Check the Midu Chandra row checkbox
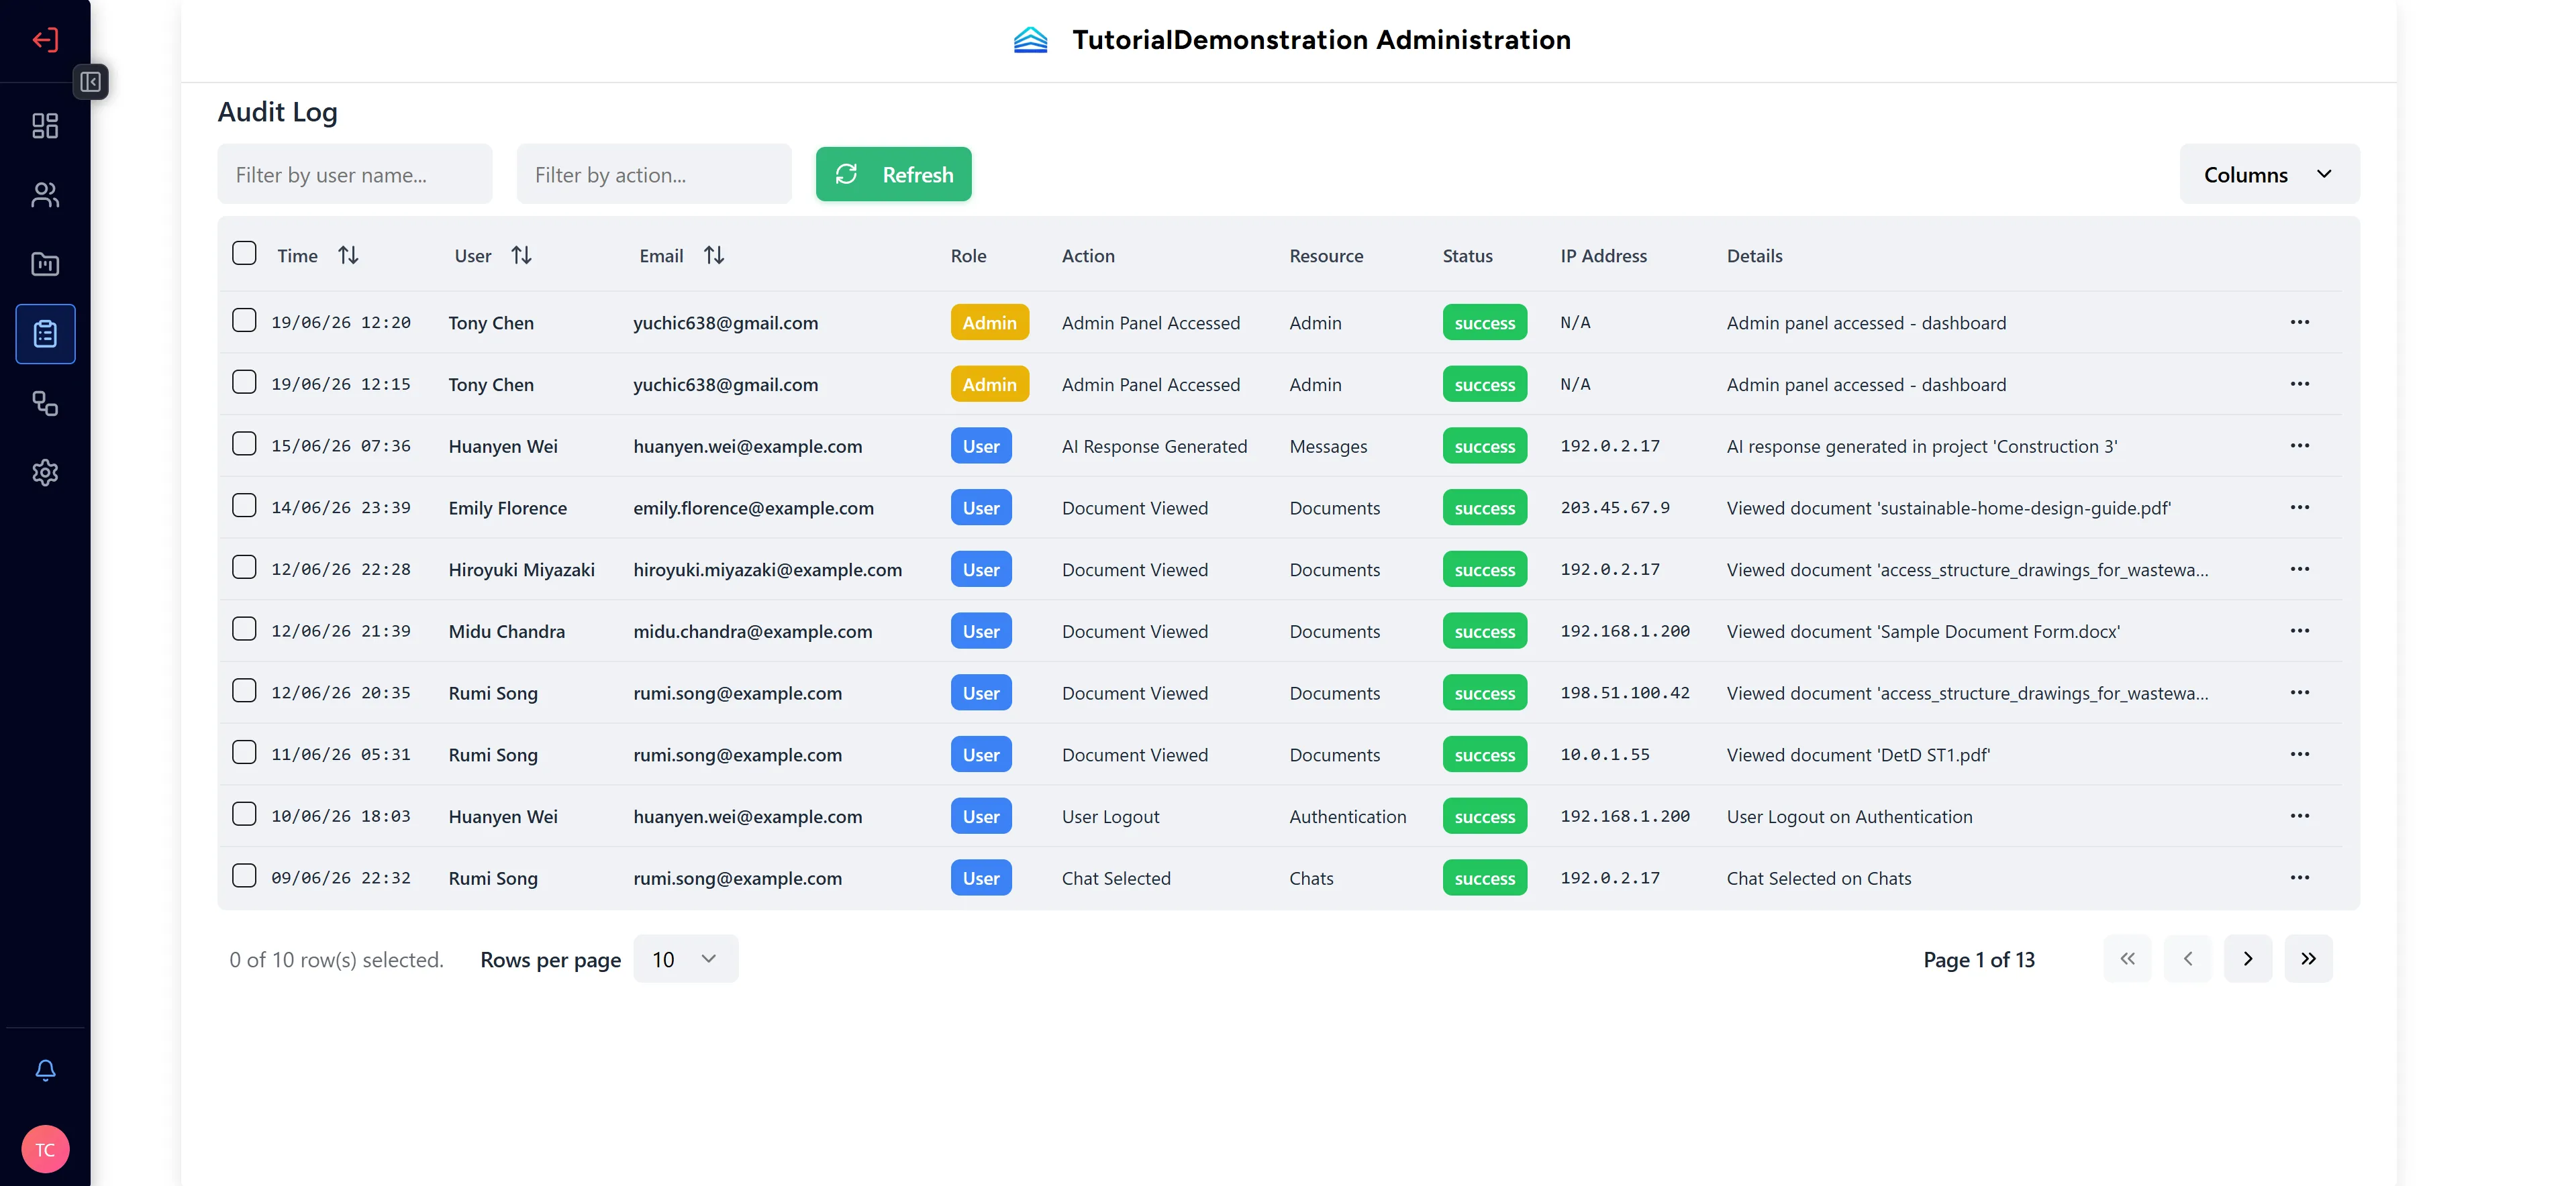 (x=244, y=629)
